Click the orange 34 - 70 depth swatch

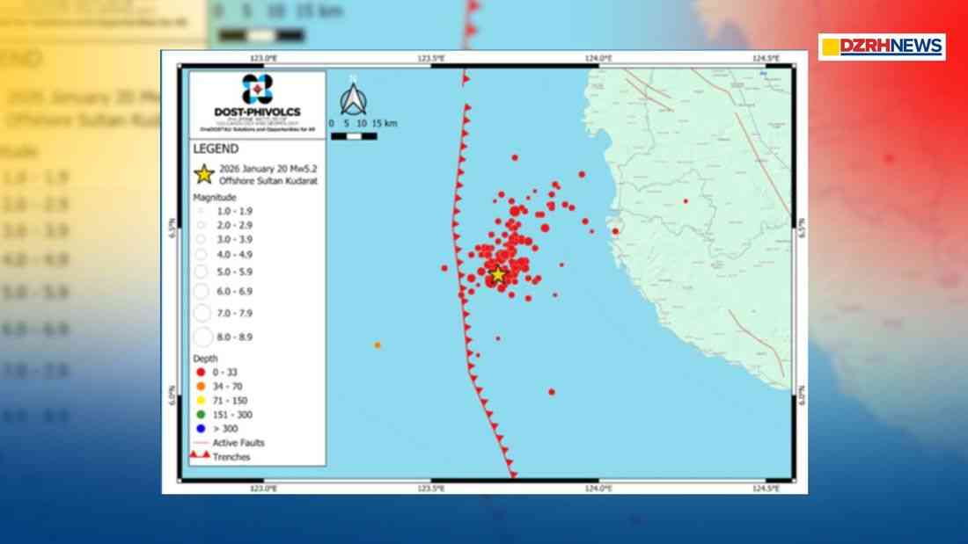tap(201, 386)
